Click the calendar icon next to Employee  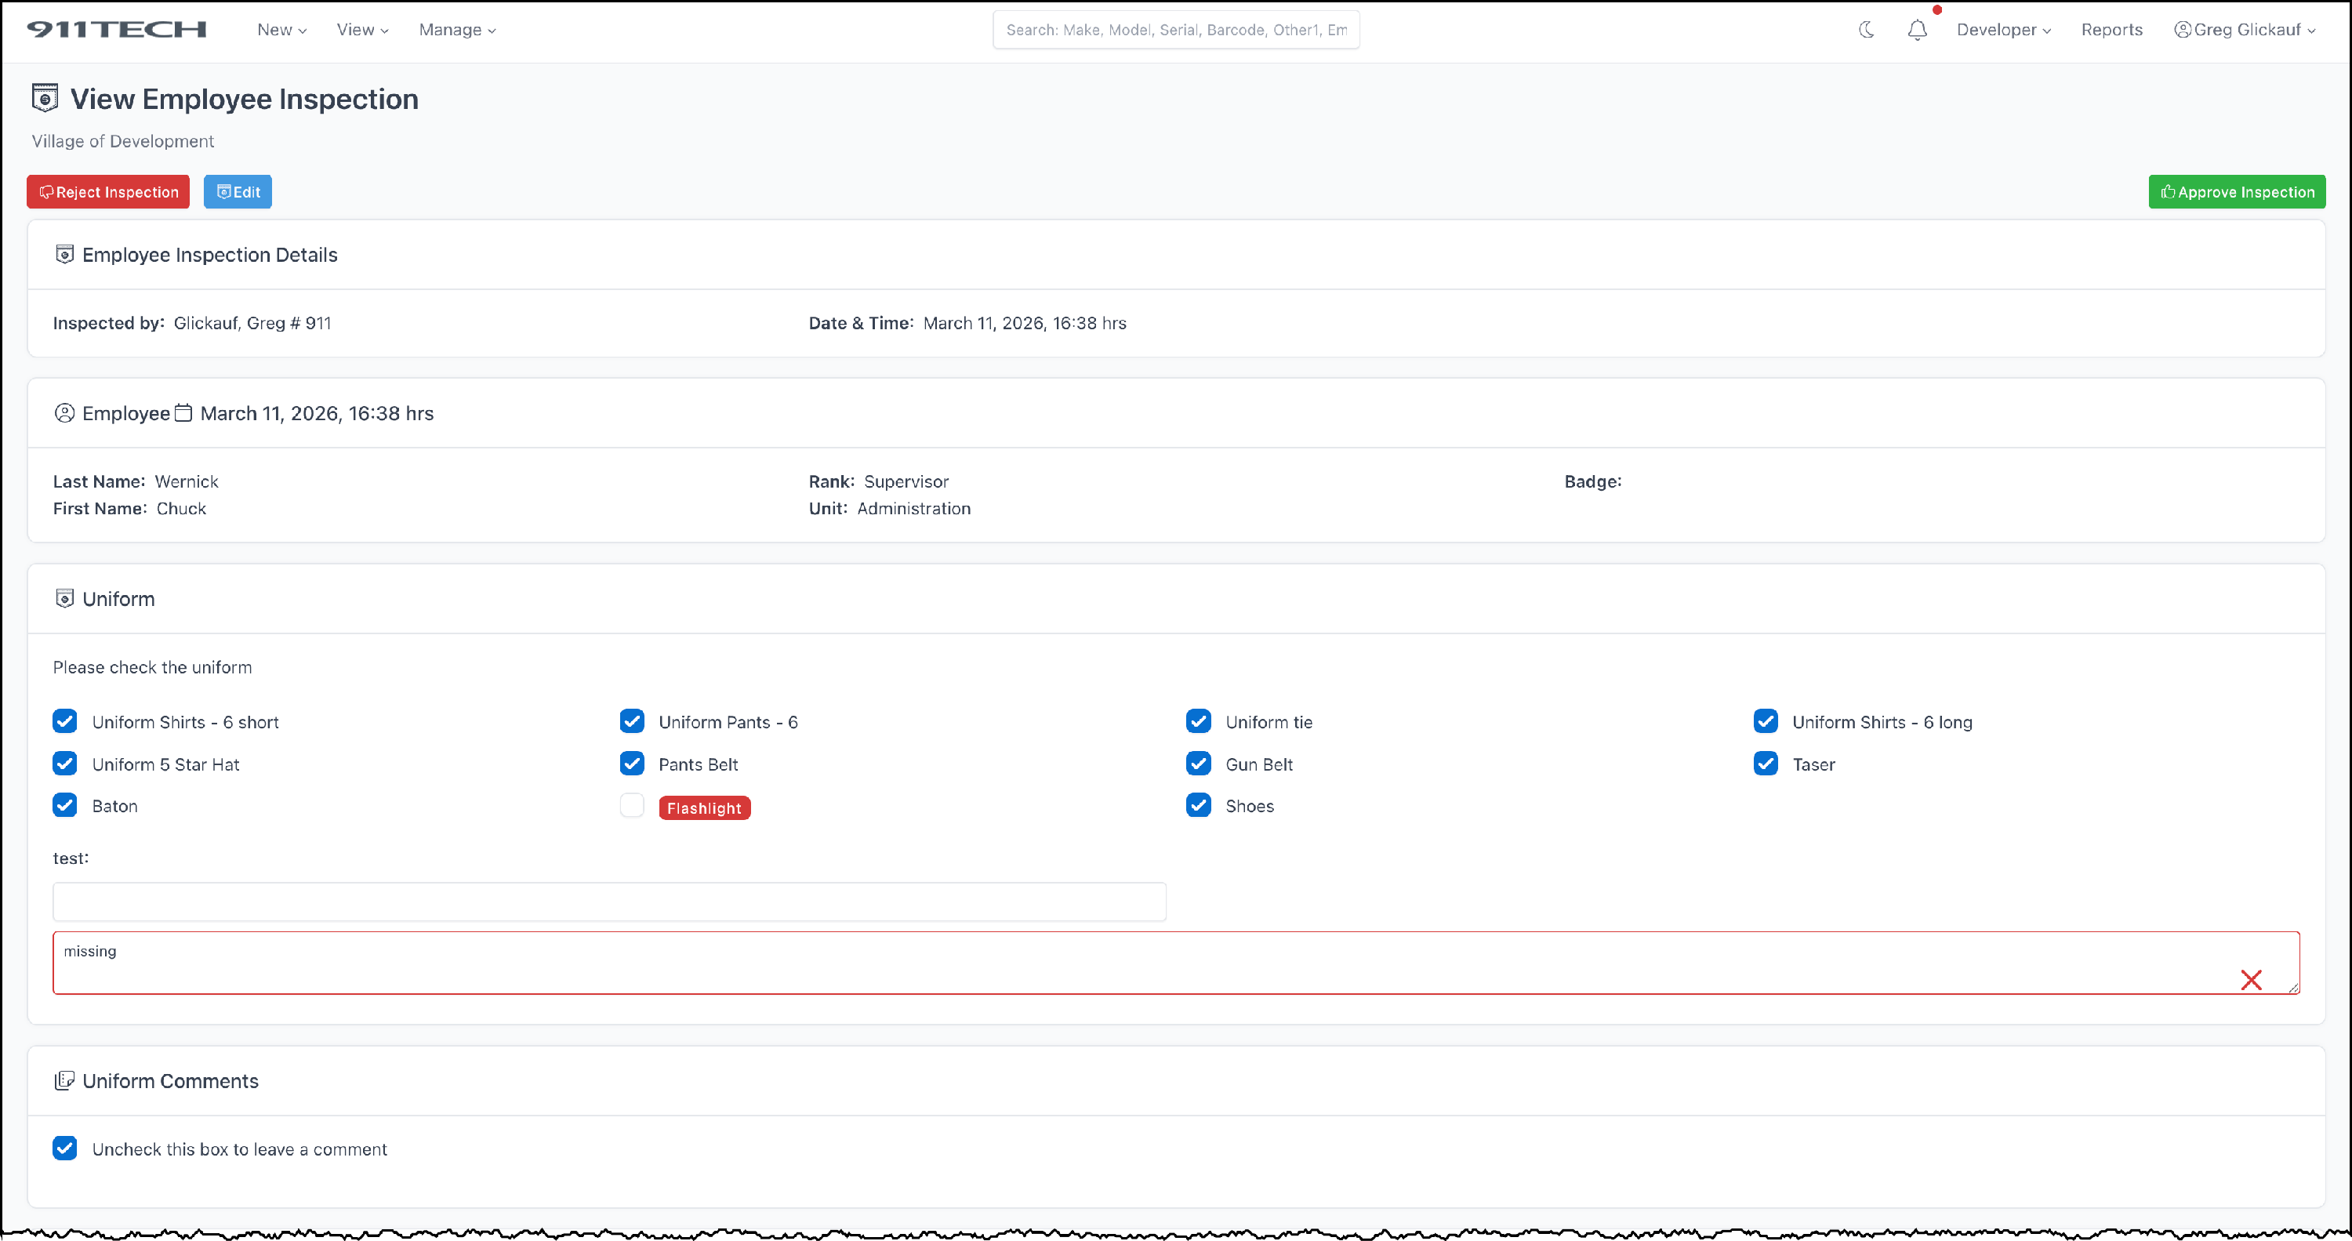pyautogui.click(x=183, y=413)
